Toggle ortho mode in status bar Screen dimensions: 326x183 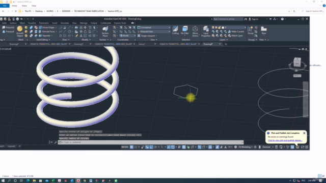click(x=151, y=147)
